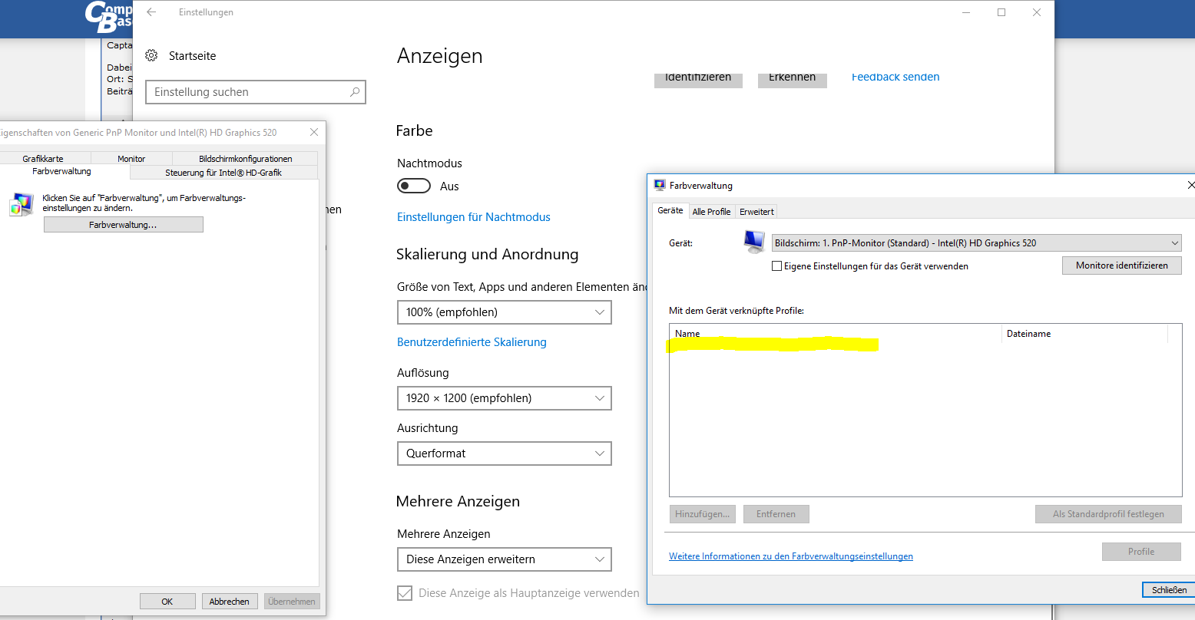Click the Startseite label
1195x620 pixels.
click(193, 56)
